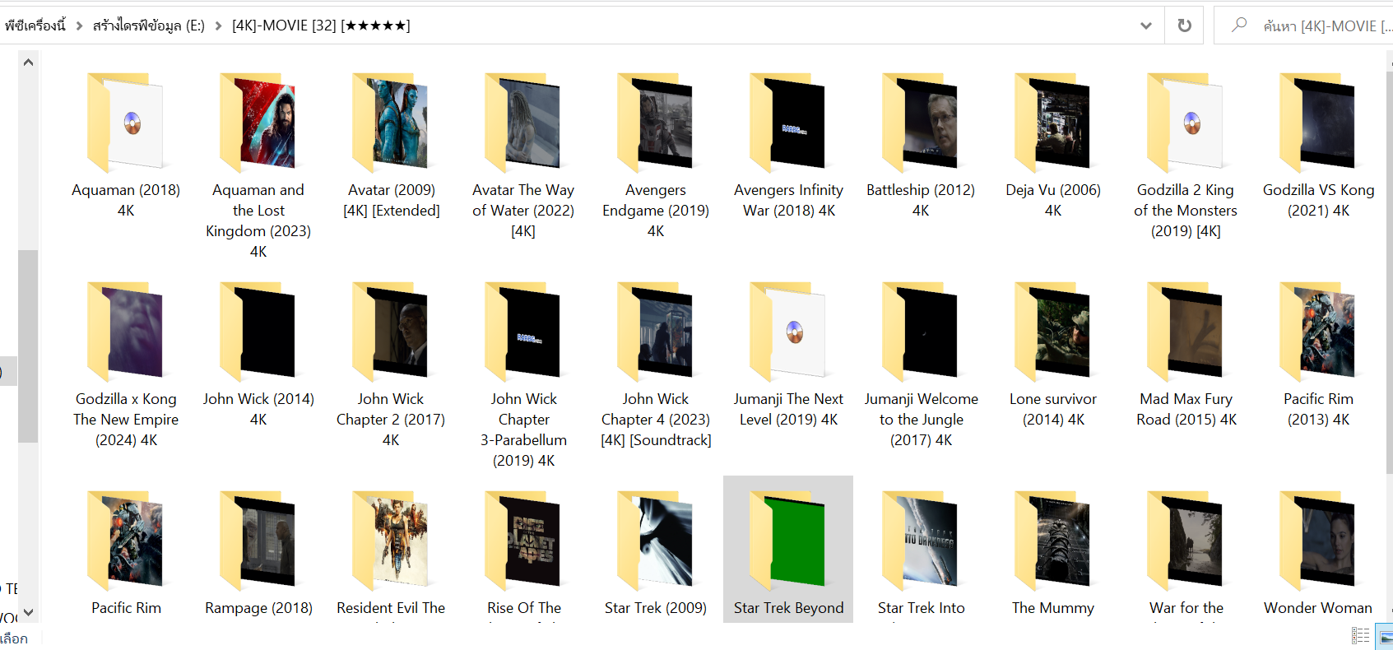
Task: Select Godzilla x Kong The New Empire folder icon
Action: click(x=126, y=332)
